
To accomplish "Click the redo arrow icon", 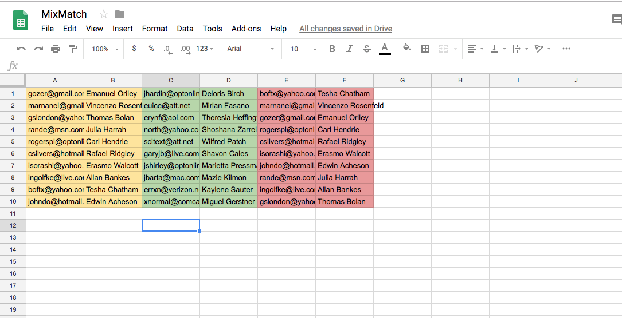I will 38,49.
